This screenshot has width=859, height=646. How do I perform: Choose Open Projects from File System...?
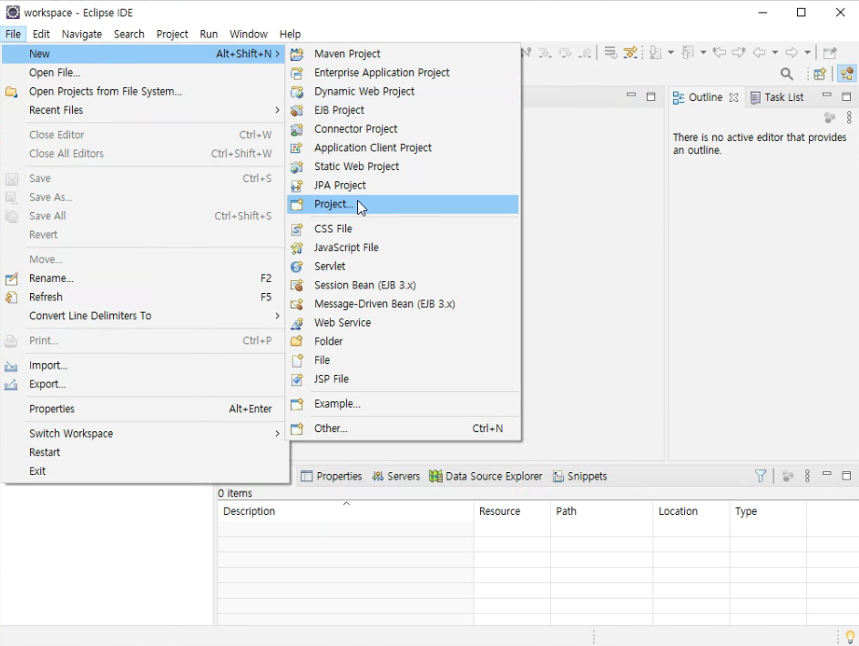[144, 91]
